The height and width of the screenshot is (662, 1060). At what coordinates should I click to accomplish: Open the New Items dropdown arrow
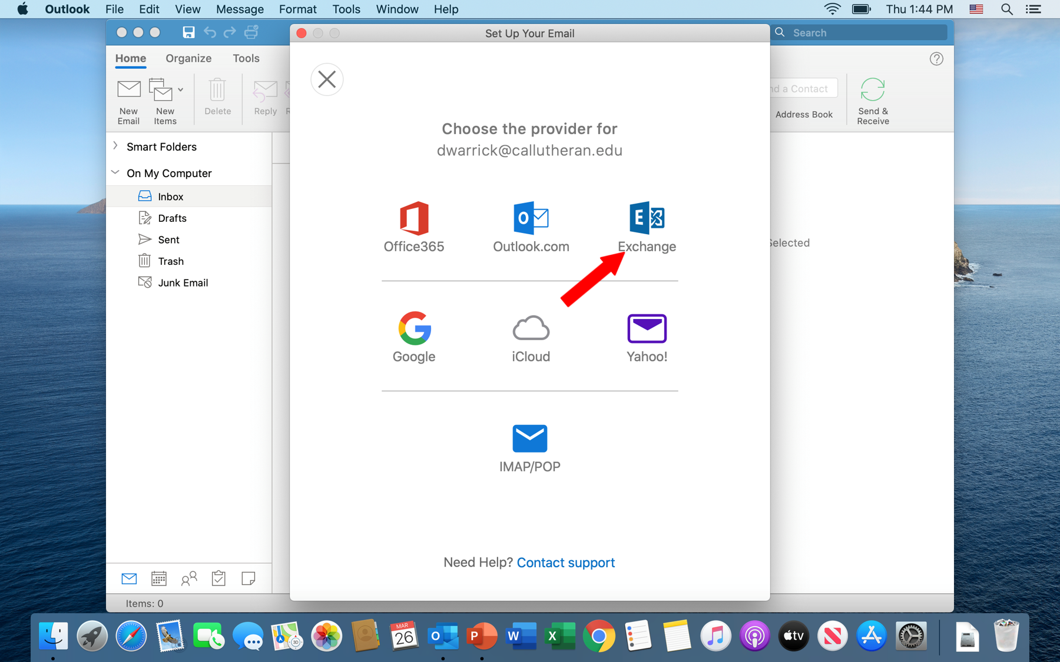pos(181,90)
